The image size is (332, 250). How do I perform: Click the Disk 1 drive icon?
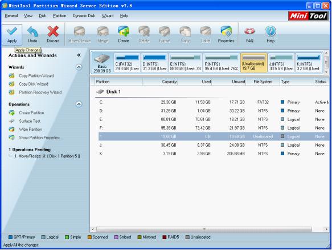click(100, 92)
